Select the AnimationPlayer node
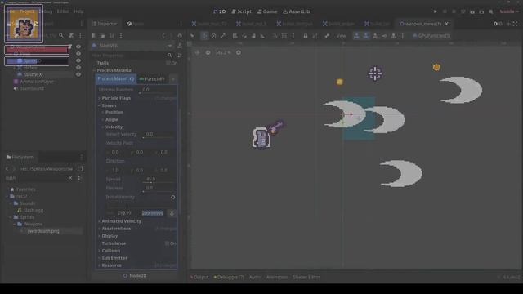Screen dimensions: 523x294 37,82
